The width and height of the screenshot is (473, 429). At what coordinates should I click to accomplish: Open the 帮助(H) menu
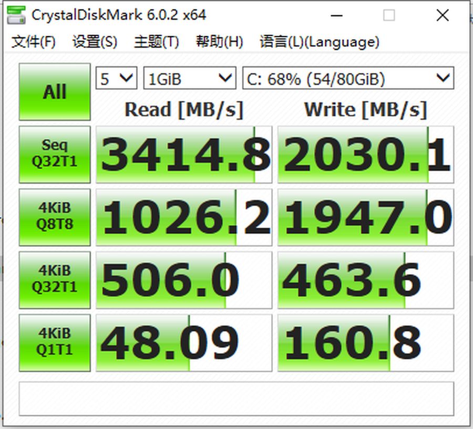219,41
